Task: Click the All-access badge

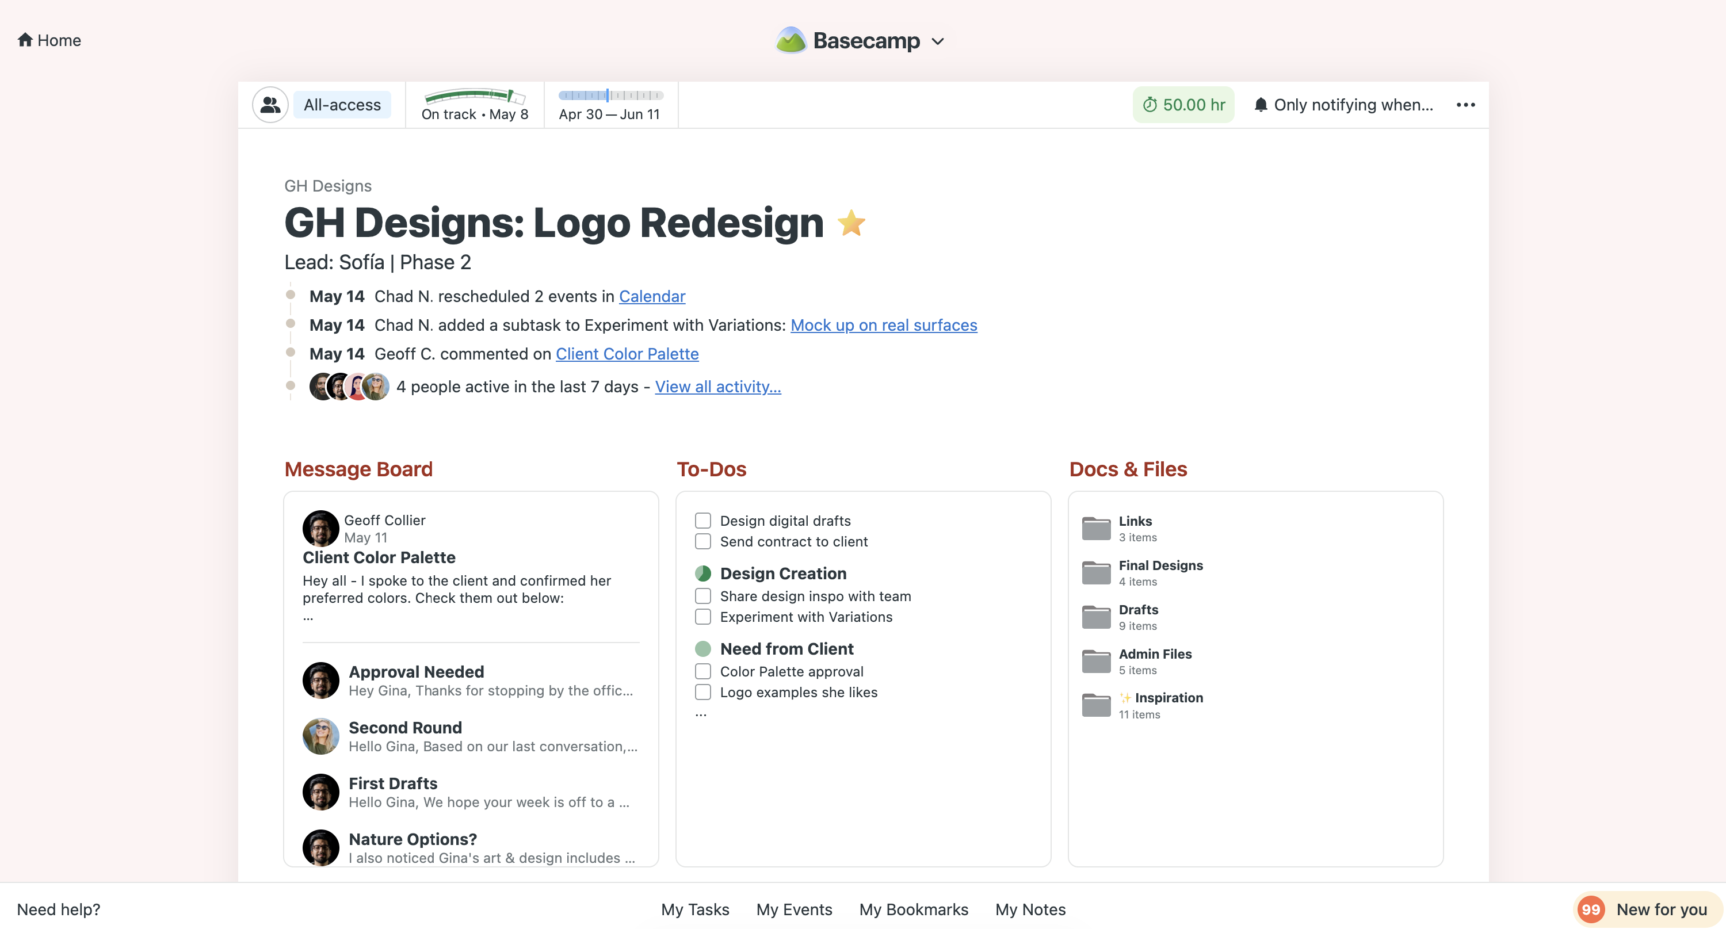Action: click(x=342, y=105)
